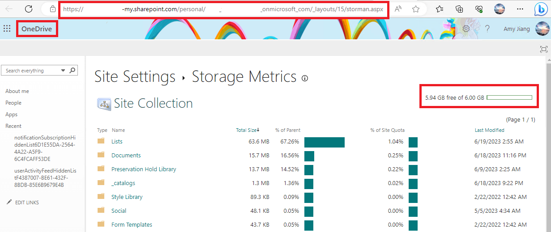Screen dimensions: 551x232
Task: Open the Collections icon
Action: pos(459,8)
